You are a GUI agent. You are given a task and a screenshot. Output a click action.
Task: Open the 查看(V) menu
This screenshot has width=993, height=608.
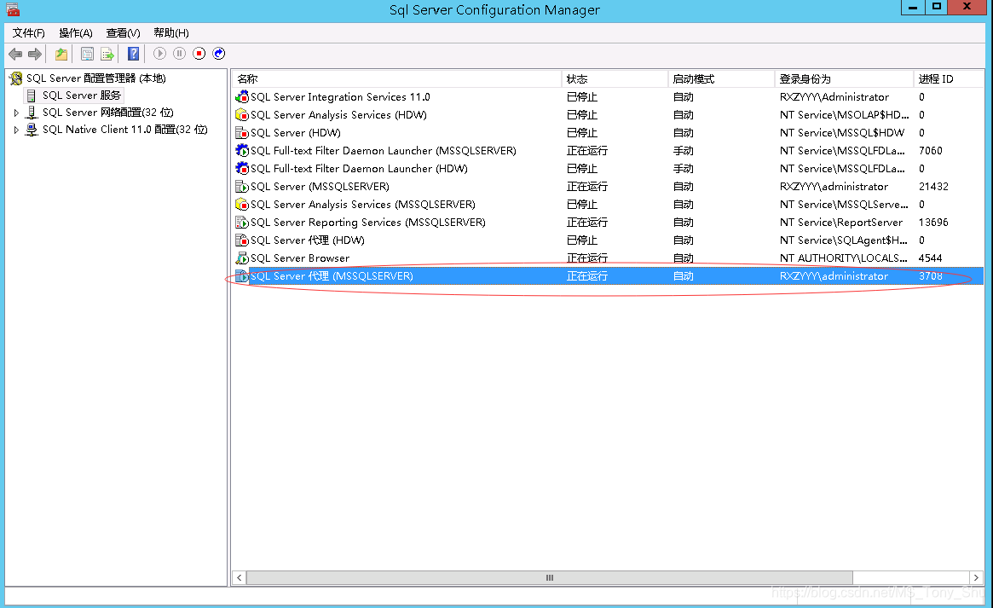point(123,33)
